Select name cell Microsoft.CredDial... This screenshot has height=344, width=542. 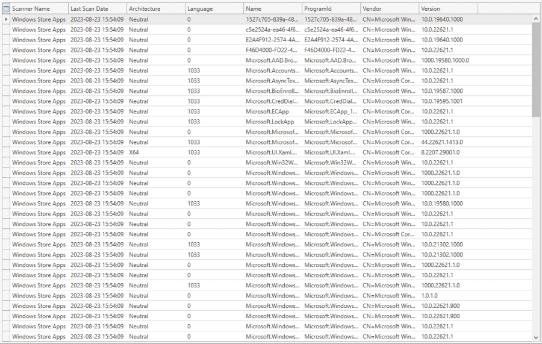272,101
